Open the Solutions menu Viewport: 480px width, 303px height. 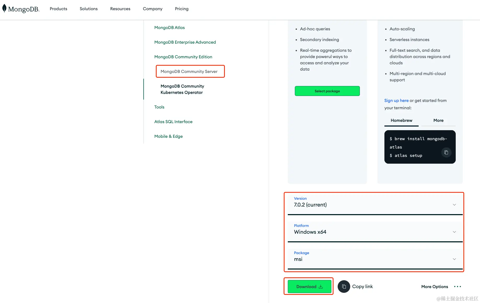click(89, 9)
